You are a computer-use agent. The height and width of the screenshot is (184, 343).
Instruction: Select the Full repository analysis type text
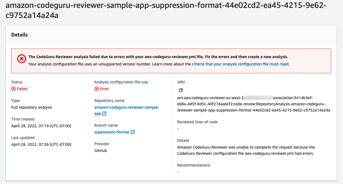pyautogui.click(x=31, y=107)
